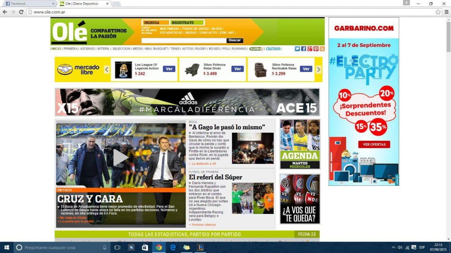This screenshot has width=451, height=253.
Task: Open the RUGBY section
Action: click(201, 49)
